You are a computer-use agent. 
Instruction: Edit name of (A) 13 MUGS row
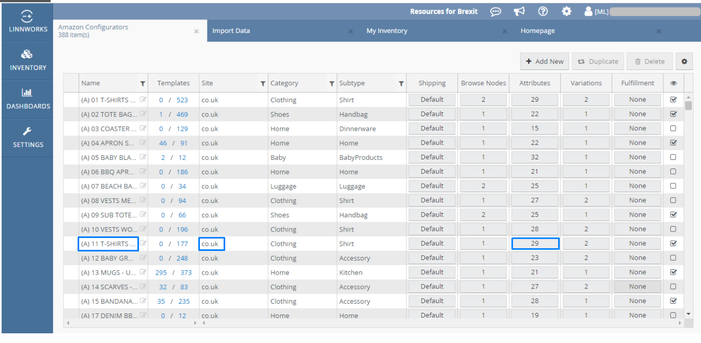(143, 272)
